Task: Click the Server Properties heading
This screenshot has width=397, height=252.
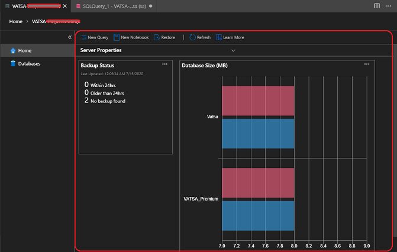Action: tap(101, 50)
